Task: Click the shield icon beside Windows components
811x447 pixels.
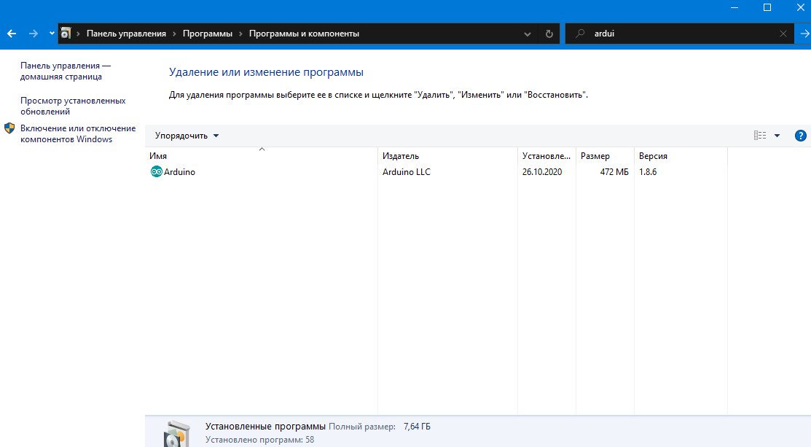Action: 9,128
